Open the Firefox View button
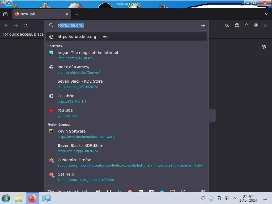This screenshot has height=204, width=272. tap(5, 14)
